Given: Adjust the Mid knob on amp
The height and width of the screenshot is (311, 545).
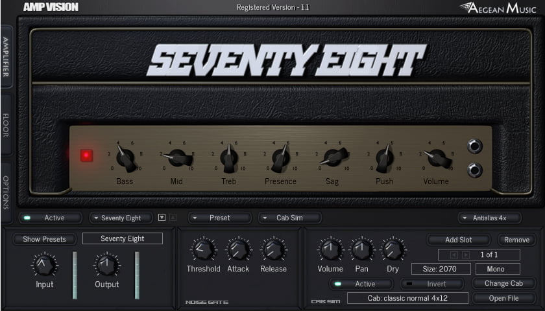Looking at the screenshot, I should (177, 158).
